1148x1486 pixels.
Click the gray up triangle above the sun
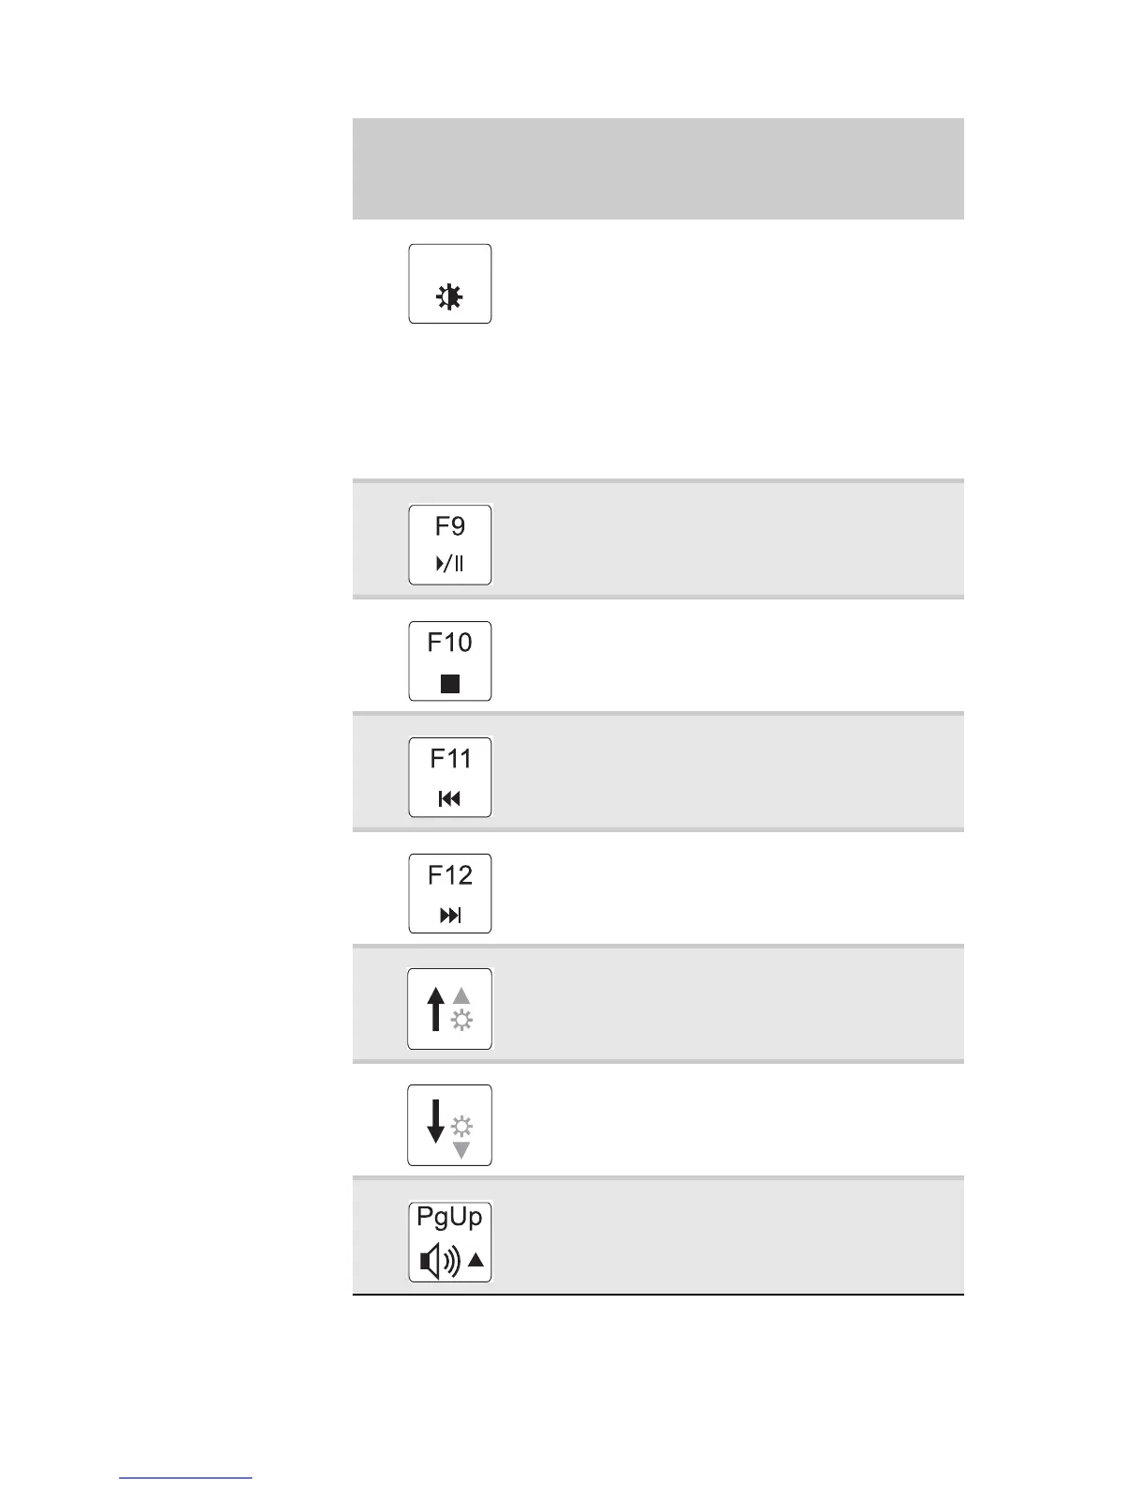[x=461, y=996]
